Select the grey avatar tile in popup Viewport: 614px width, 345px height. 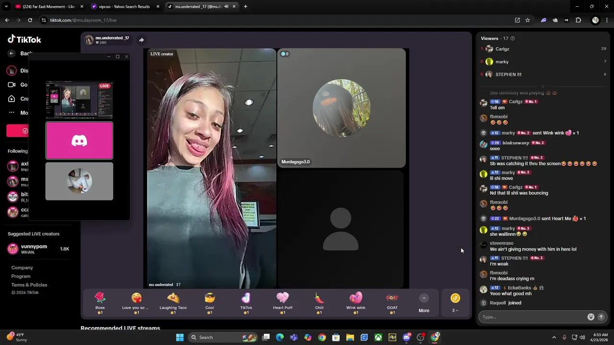coord(79,181)
